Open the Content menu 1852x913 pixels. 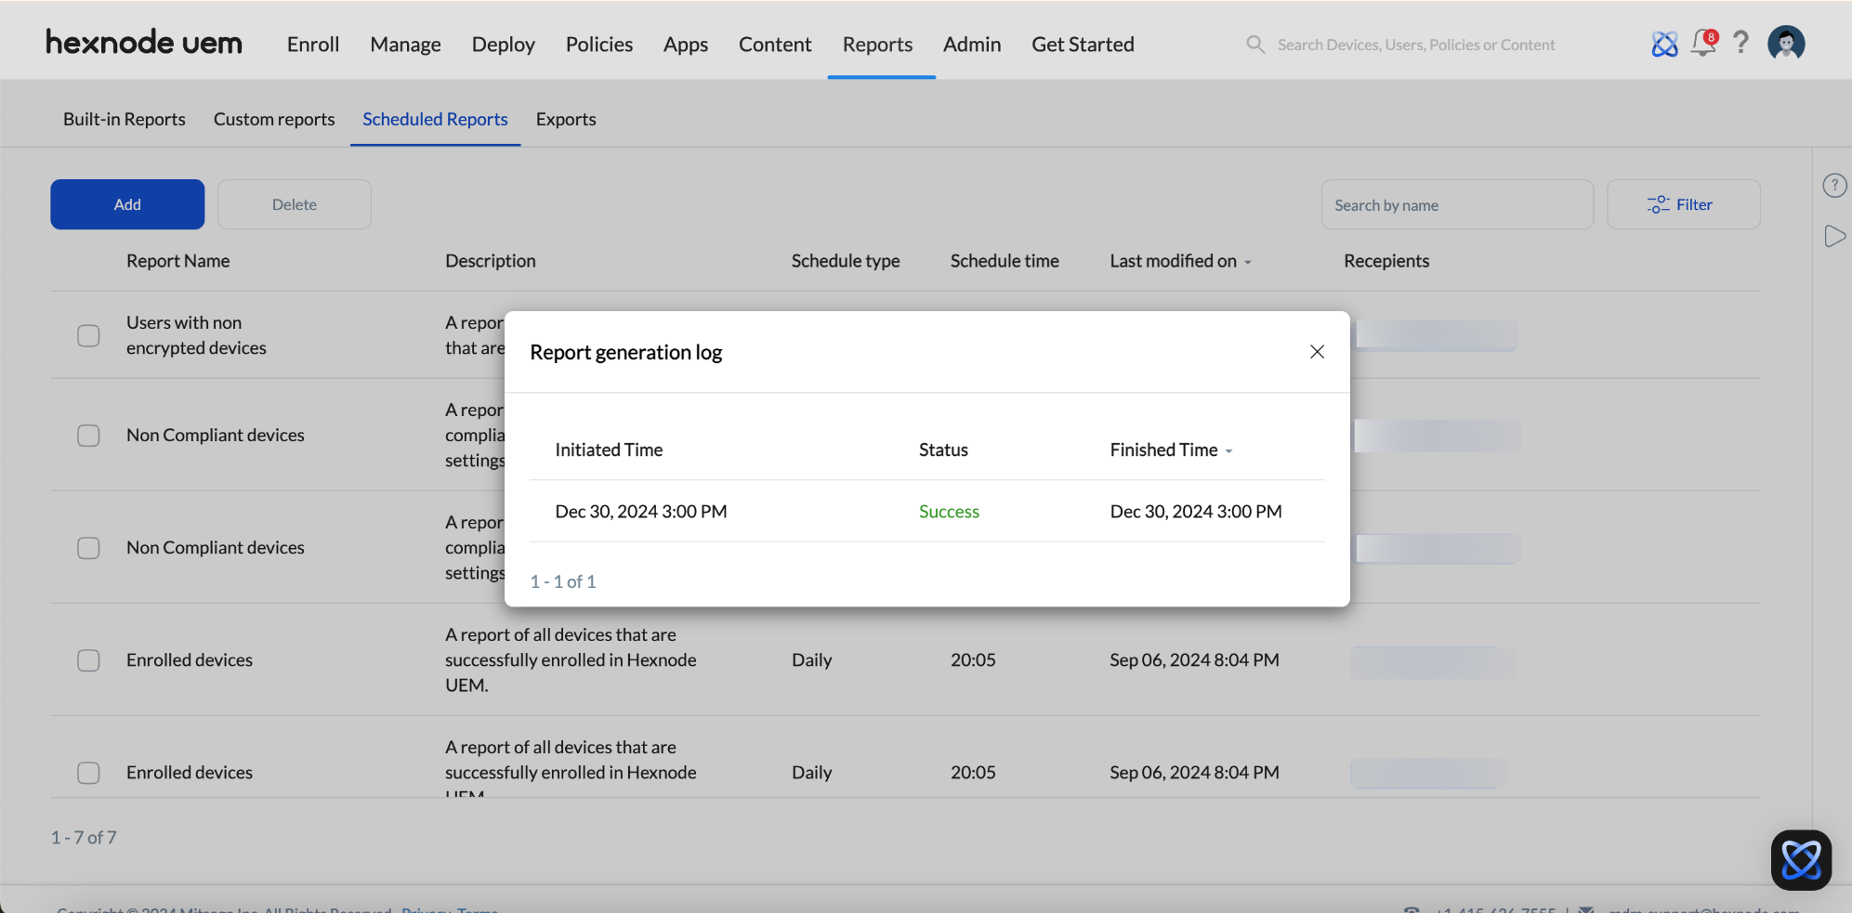pyautogui.click(x=775, y=45)
